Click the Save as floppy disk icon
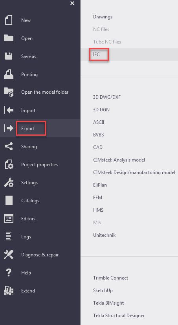178x325 pixels. pyautogui.click(x=9, y=56)
